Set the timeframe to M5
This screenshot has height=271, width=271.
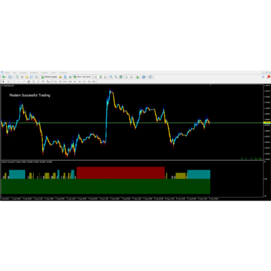[60, 81]
